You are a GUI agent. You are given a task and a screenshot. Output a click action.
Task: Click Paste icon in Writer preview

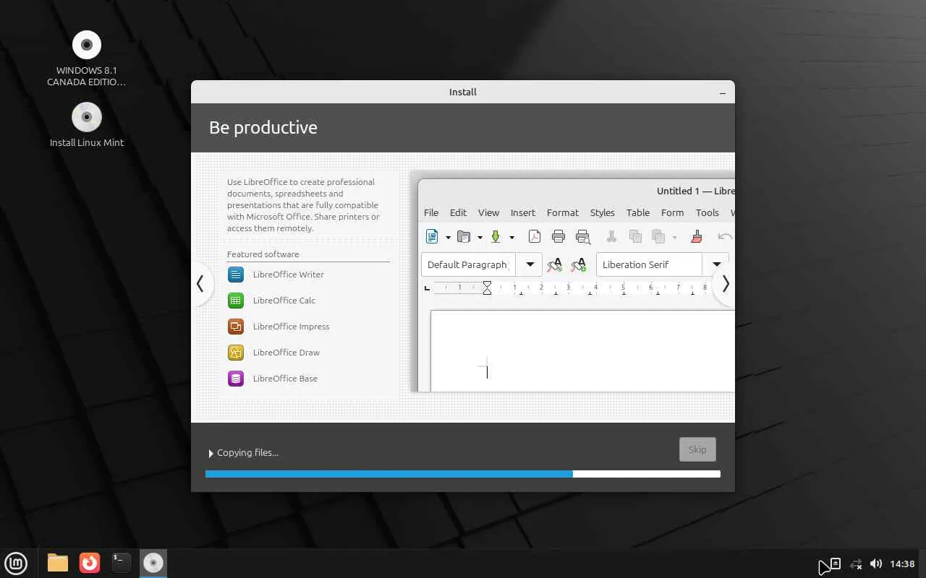click(658, 236)
